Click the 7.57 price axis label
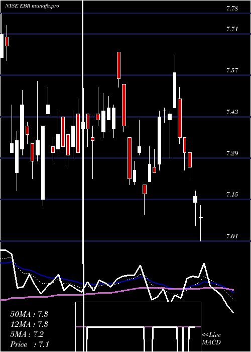The width and height of the screenshot is (251, 352). pos(232,70)
